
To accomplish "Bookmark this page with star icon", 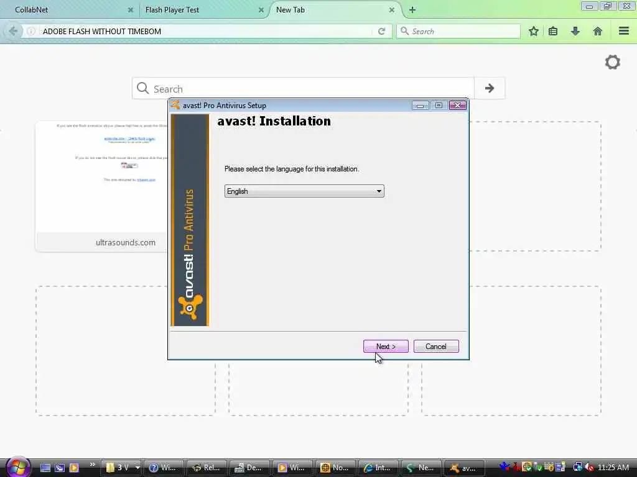I will 533,31.
